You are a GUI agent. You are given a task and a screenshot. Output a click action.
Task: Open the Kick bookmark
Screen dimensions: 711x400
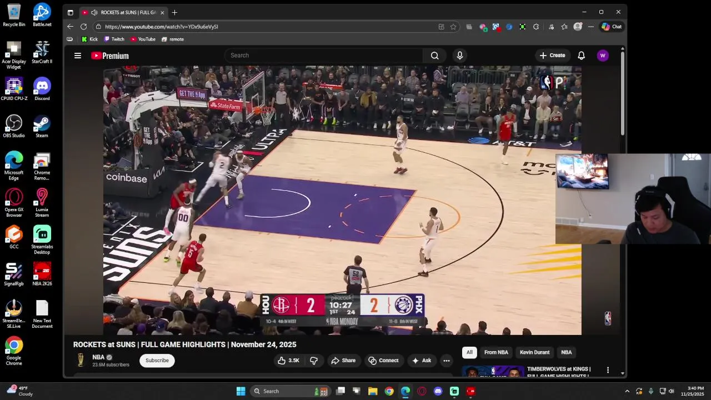(x=89, y=39)
